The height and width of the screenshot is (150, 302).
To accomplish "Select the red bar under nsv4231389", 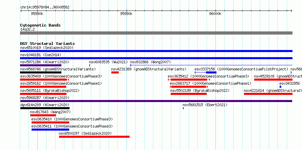I will pos(115,72).
